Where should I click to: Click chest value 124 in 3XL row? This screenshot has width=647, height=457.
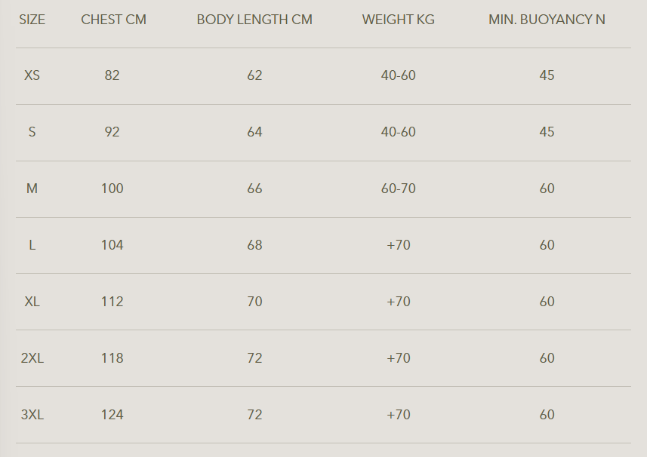[112, 415]
